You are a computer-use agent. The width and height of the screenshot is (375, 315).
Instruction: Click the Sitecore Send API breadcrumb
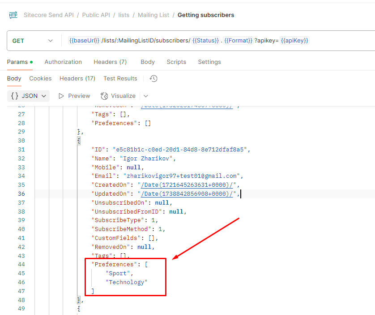(x=48, y=15)
